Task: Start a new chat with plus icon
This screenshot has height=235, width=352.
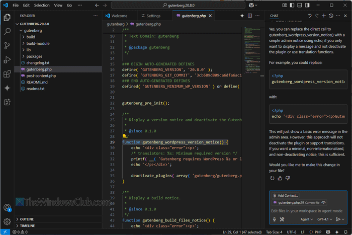Action: [324, 16]
